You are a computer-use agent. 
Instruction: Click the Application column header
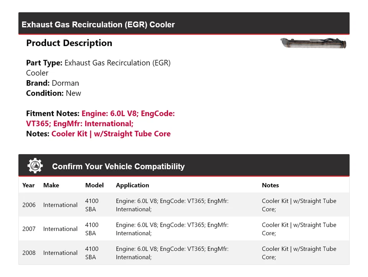[132, 185]
